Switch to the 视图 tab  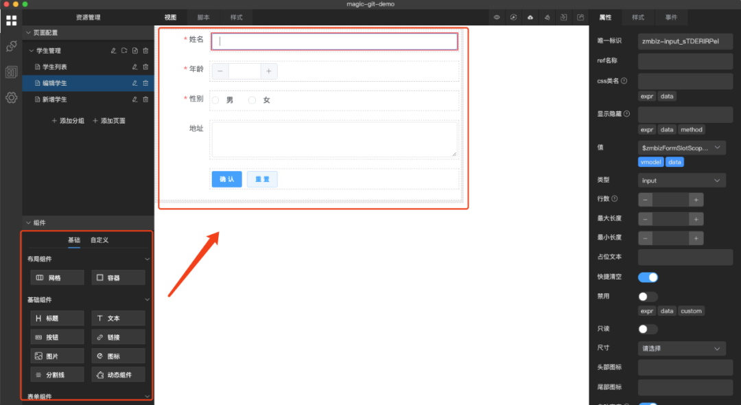point(170,17)
